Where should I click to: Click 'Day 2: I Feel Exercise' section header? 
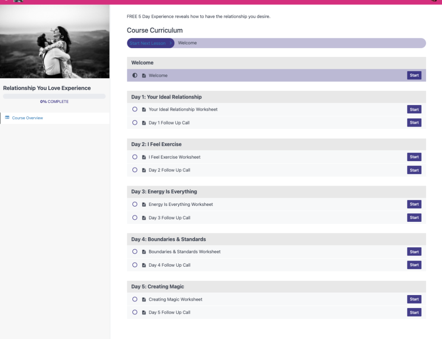(x=276, y=144)
